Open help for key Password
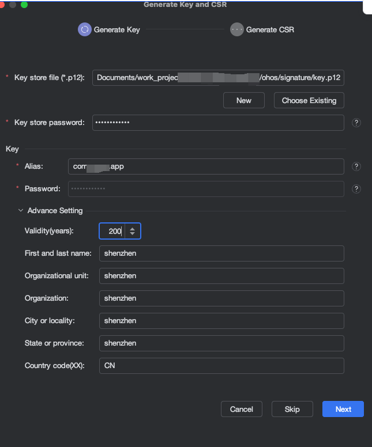Screen dimensions: 372x447 [x=356, y=189]
